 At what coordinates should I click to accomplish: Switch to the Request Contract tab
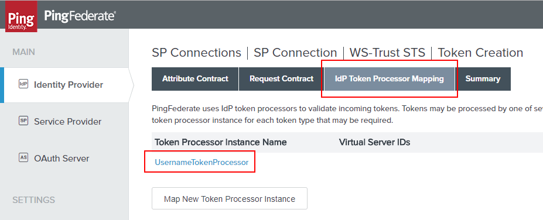click(281, 79)
